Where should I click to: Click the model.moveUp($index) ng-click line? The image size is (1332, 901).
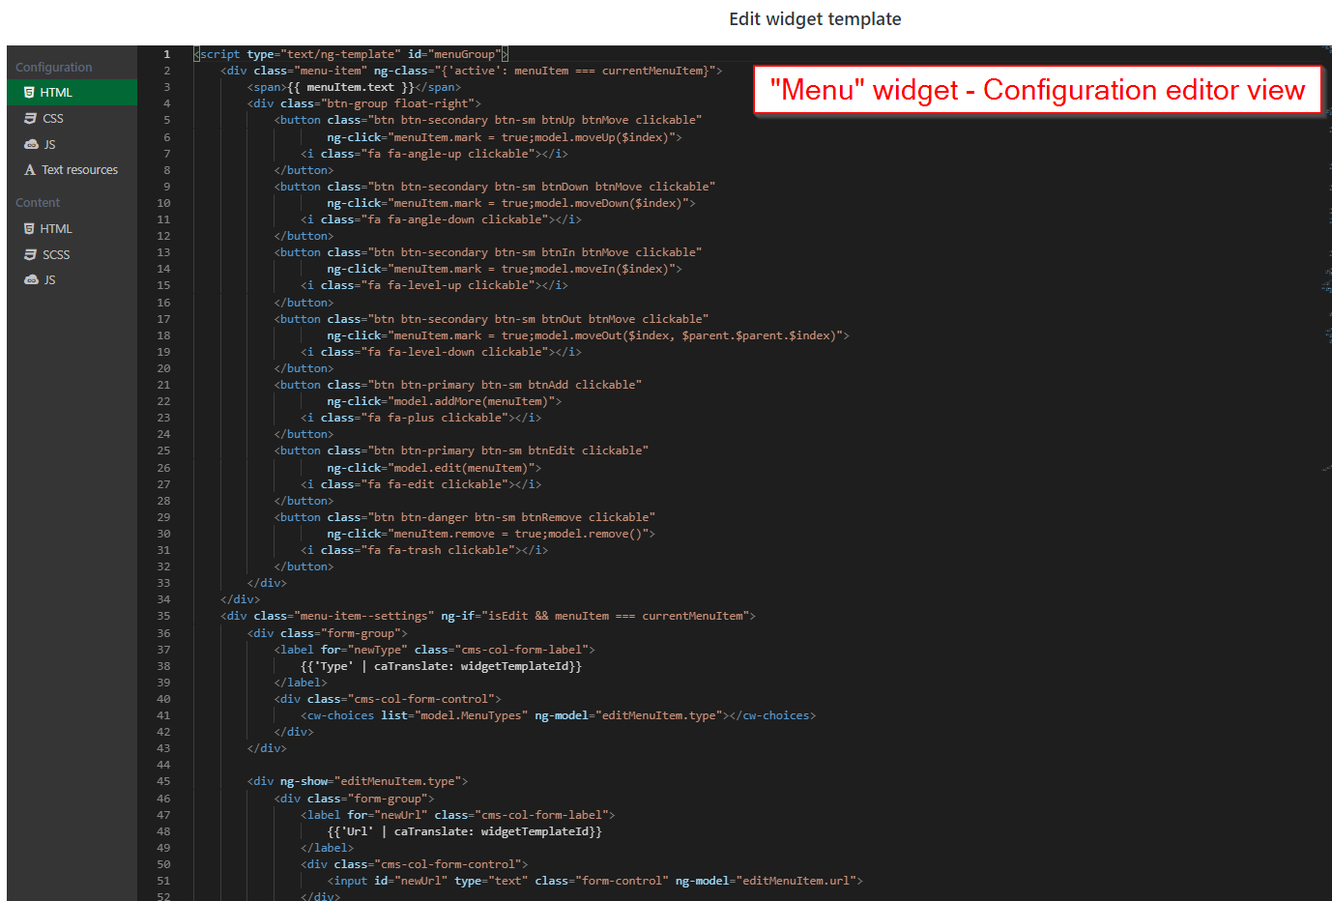tap(505, 137)
